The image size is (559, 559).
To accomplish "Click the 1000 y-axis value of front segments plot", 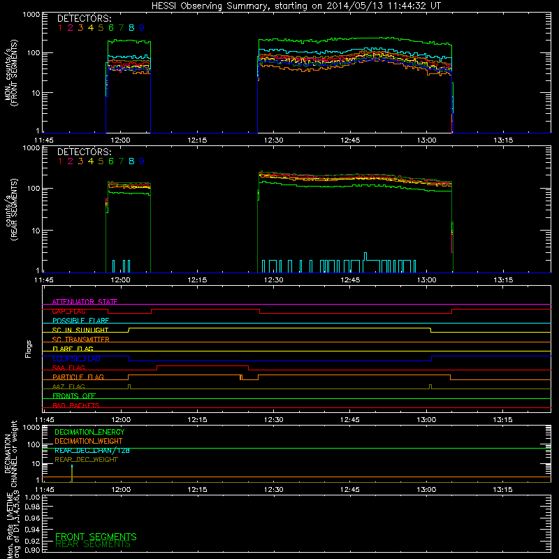I will point(31,15).
